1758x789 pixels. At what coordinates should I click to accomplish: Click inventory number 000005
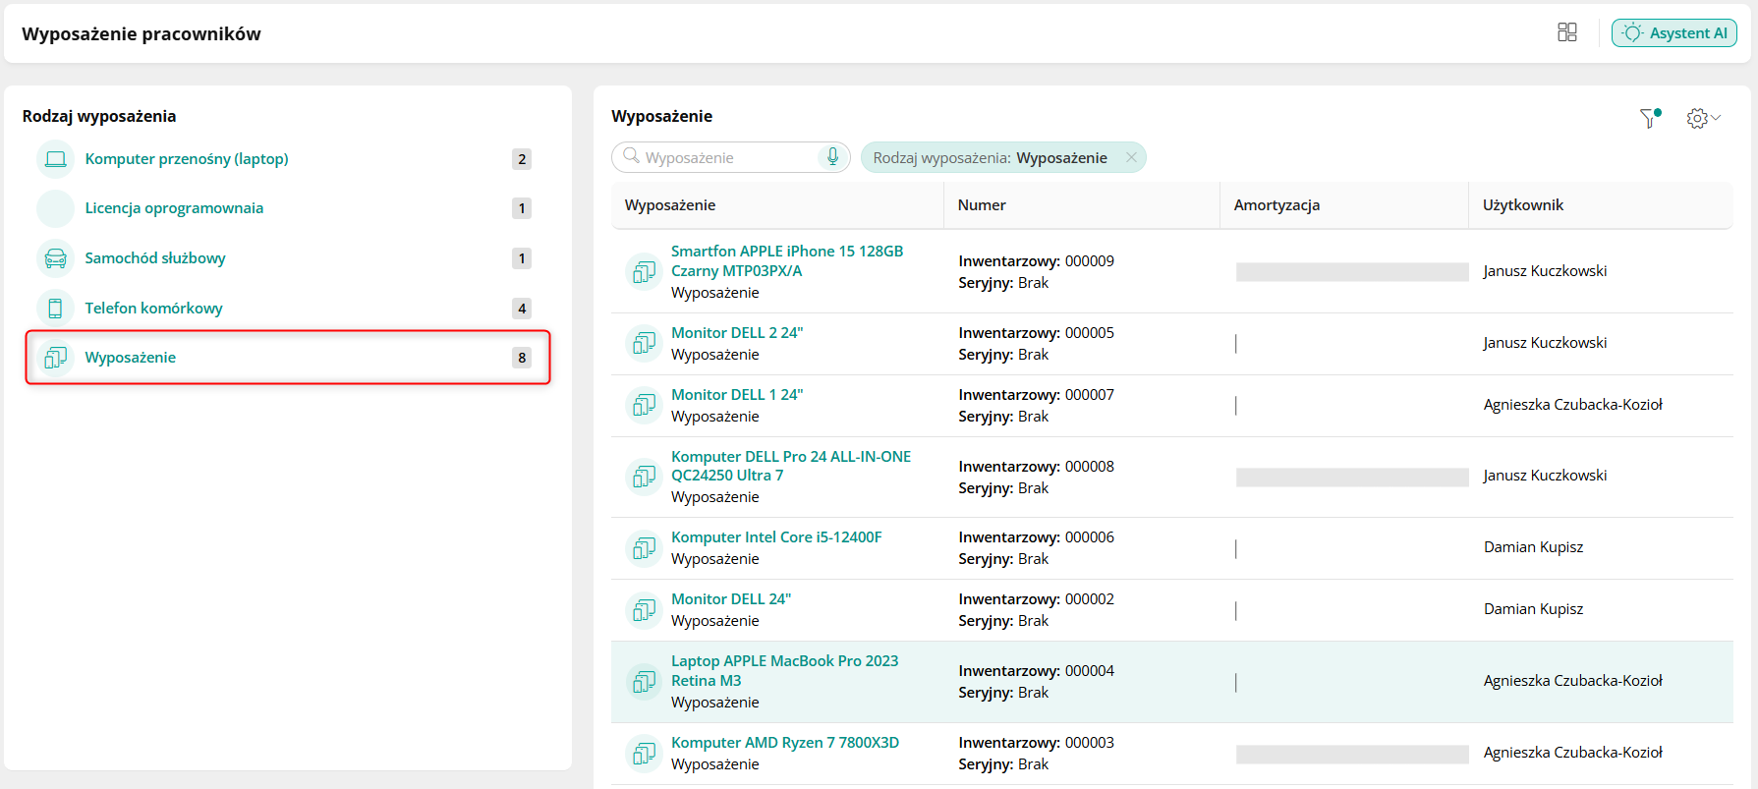pos(1090,333)
